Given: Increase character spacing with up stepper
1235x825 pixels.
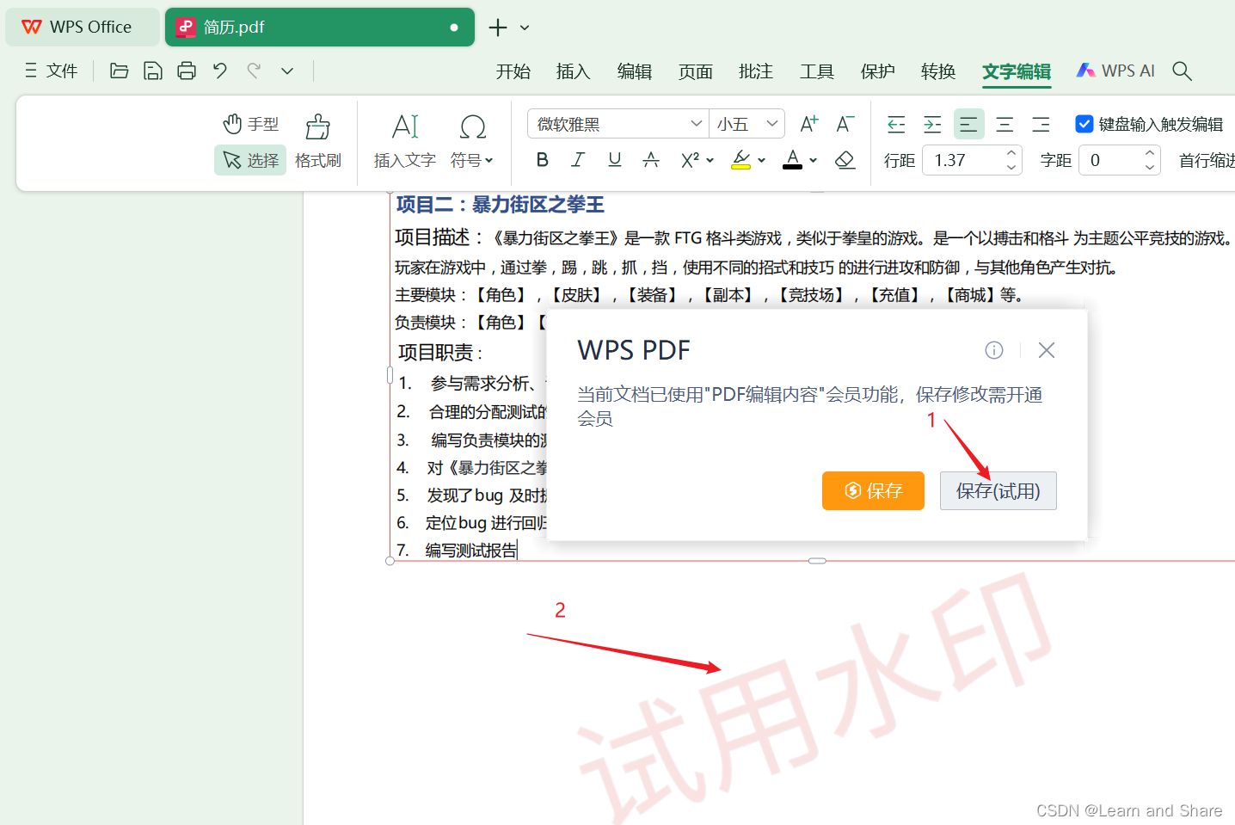Looking at the screenshot, I should [1150, 153].
